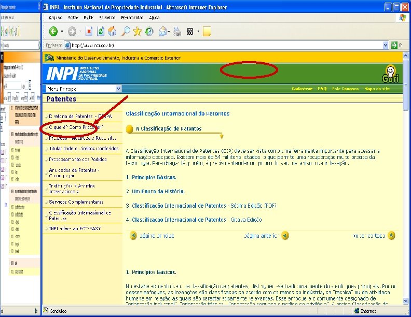
Task: Open 'Titularidade e Direitos Conferidos' link
Action: [x=84, y=149]
